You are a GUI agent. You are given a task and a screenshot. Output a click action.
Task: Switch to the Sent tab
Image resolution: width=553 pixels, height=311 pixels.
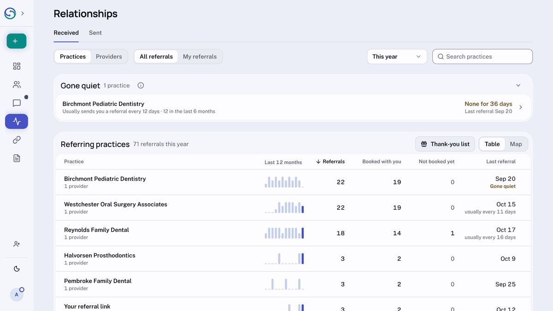point(95,33)
